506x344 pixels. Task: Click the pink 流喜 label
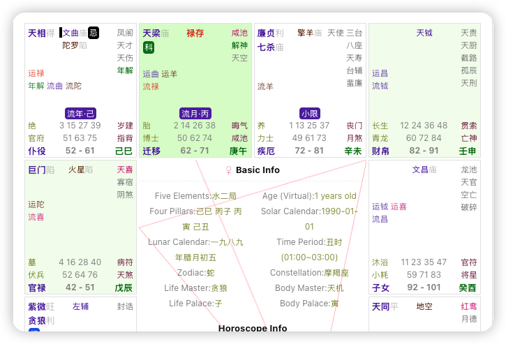(36, 217)
